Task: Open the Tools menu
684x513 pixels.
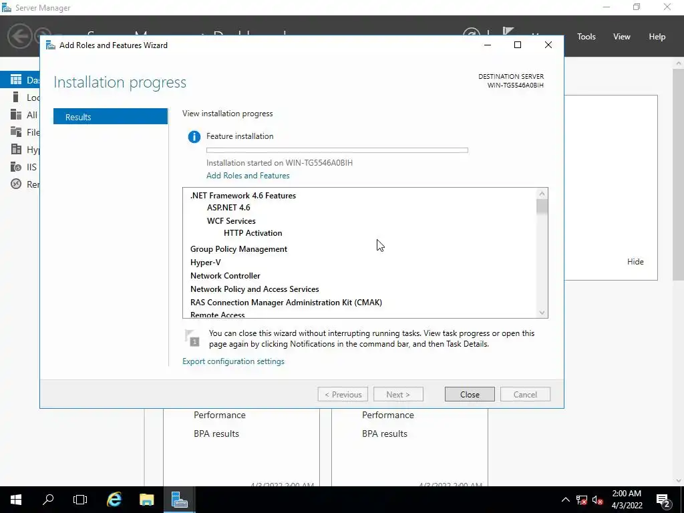Action: pyautogui.click(x=586, y=37)
